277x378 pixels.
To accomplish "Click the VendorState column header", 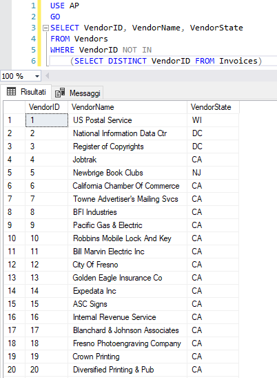I will click(213, 107).
